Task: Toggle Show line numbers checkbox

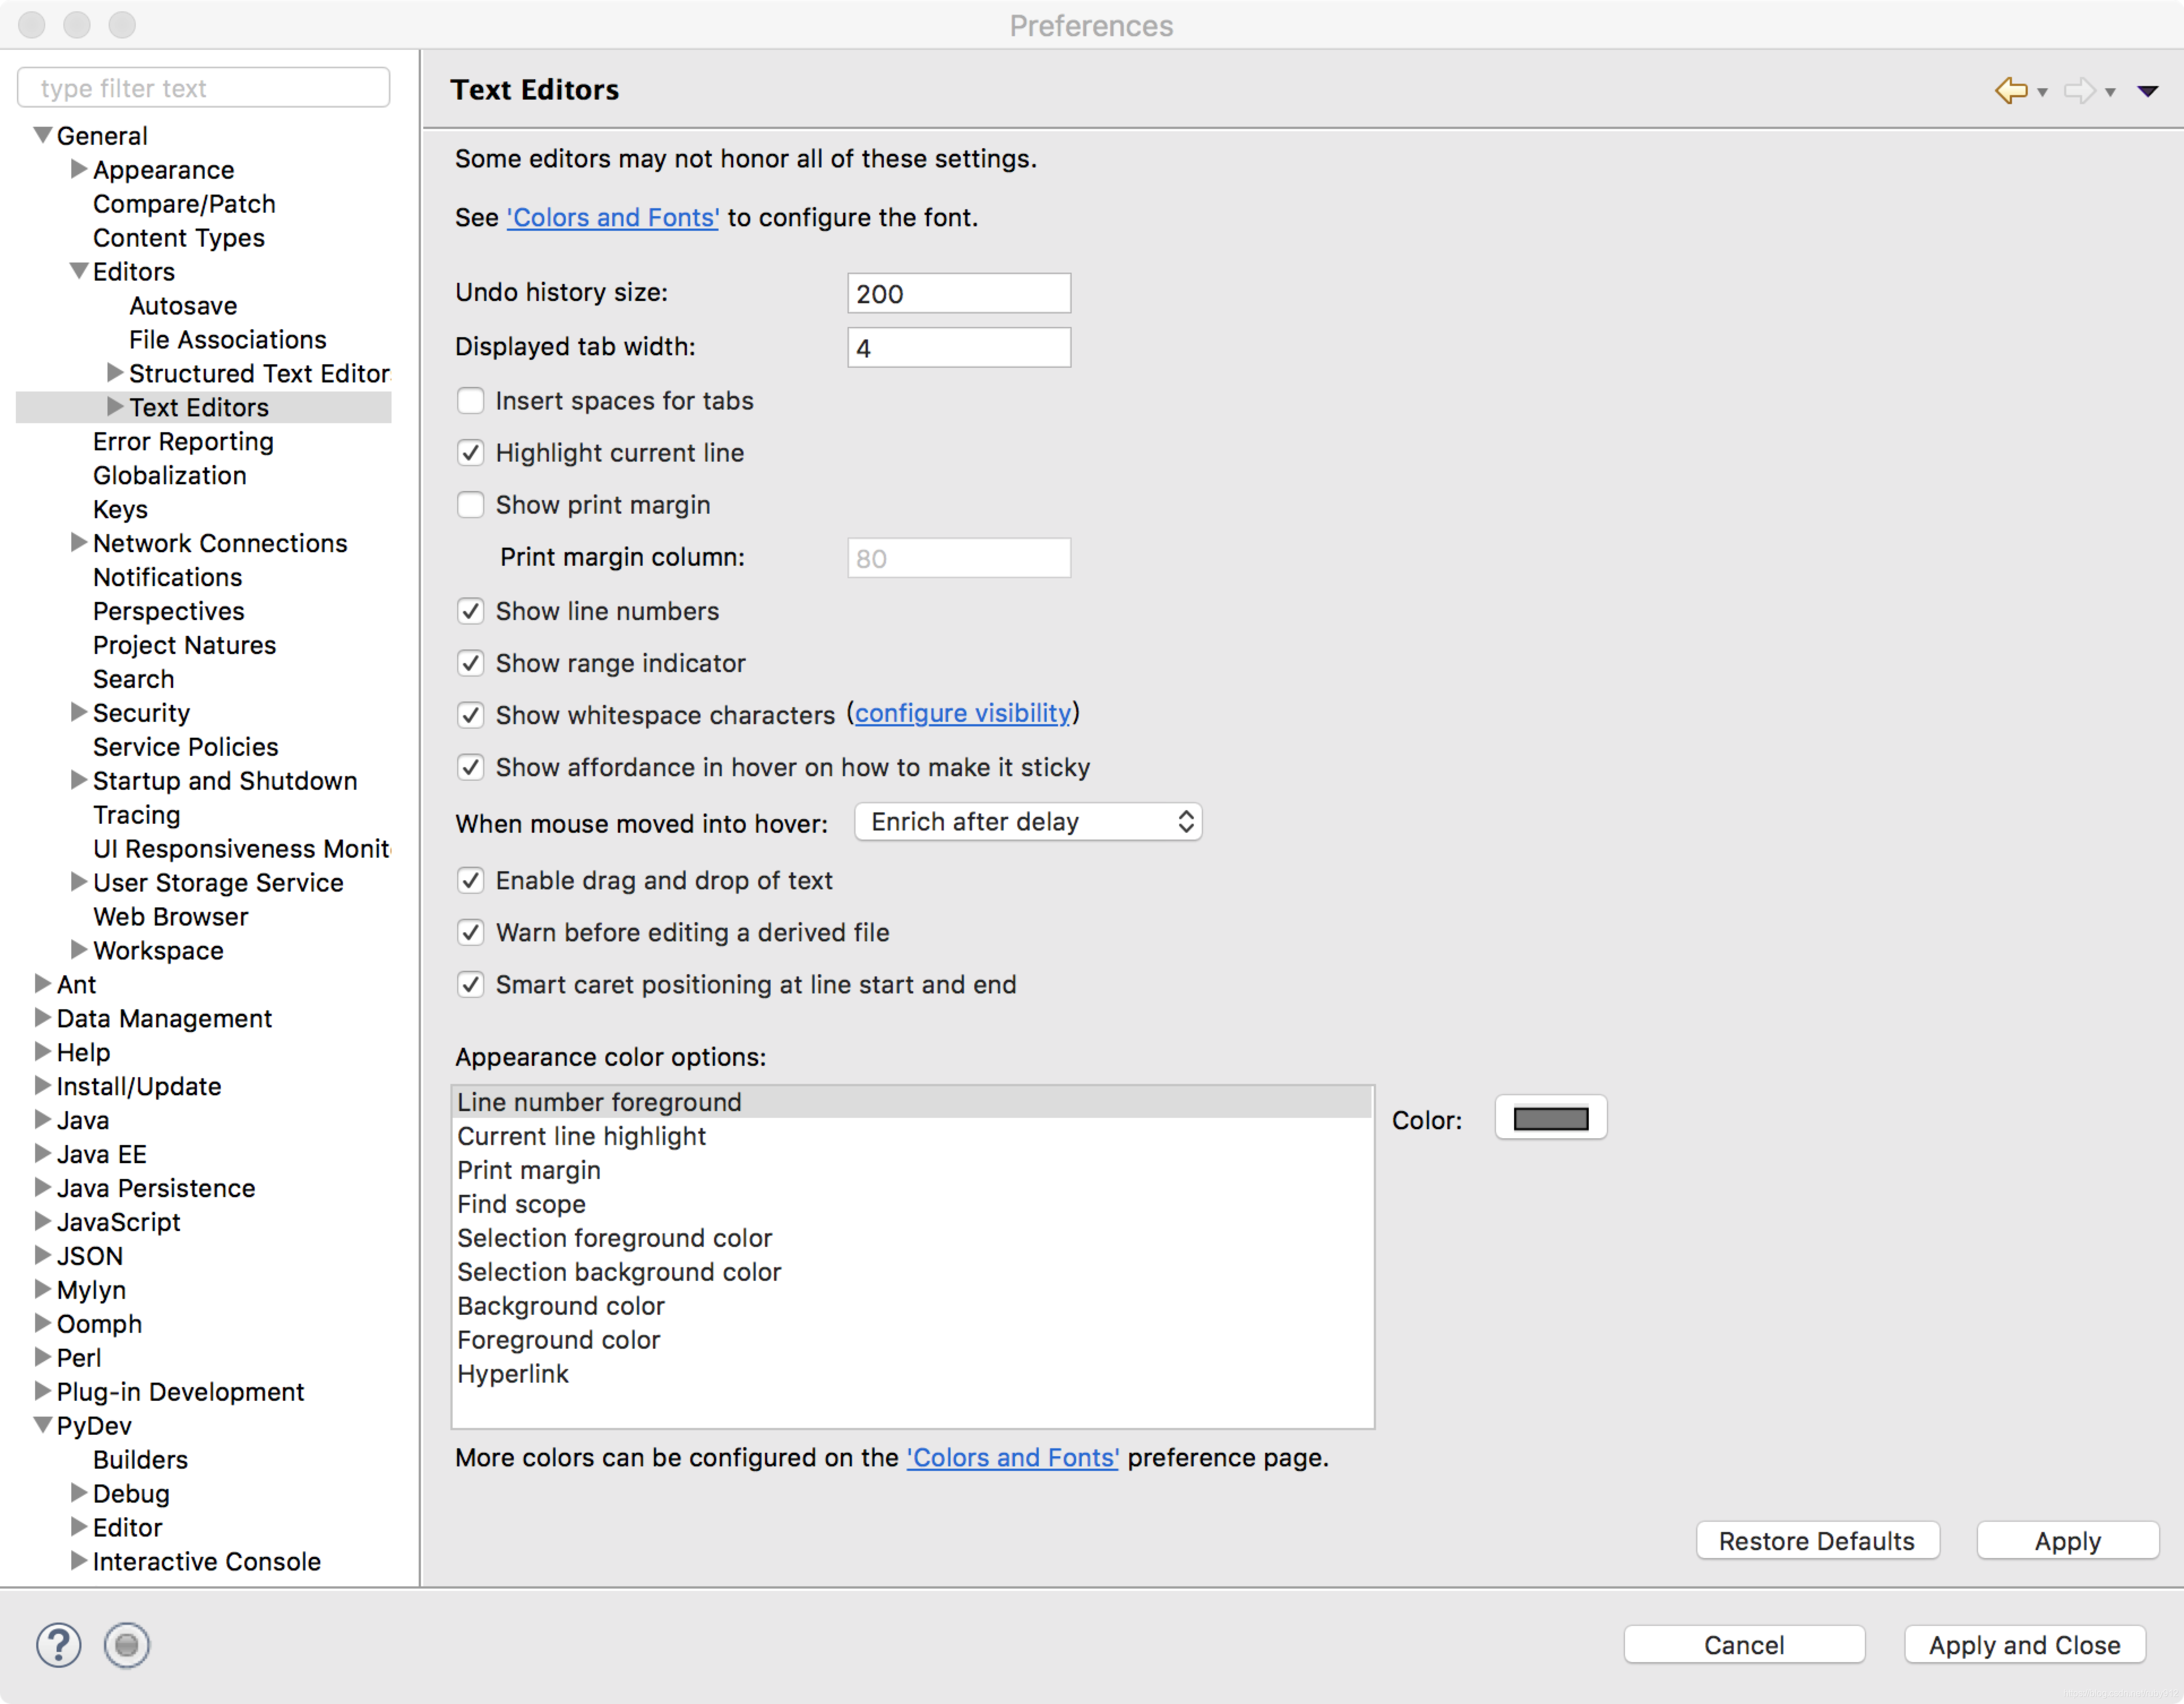Action: (x=470, y=611)
